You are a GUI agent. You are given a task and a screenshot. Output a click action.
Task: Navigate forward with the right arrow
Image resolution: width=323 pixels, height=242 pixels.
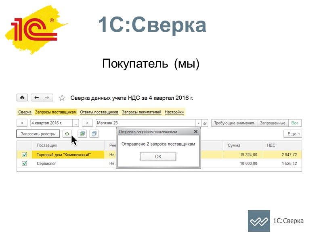tap(48, 98)
